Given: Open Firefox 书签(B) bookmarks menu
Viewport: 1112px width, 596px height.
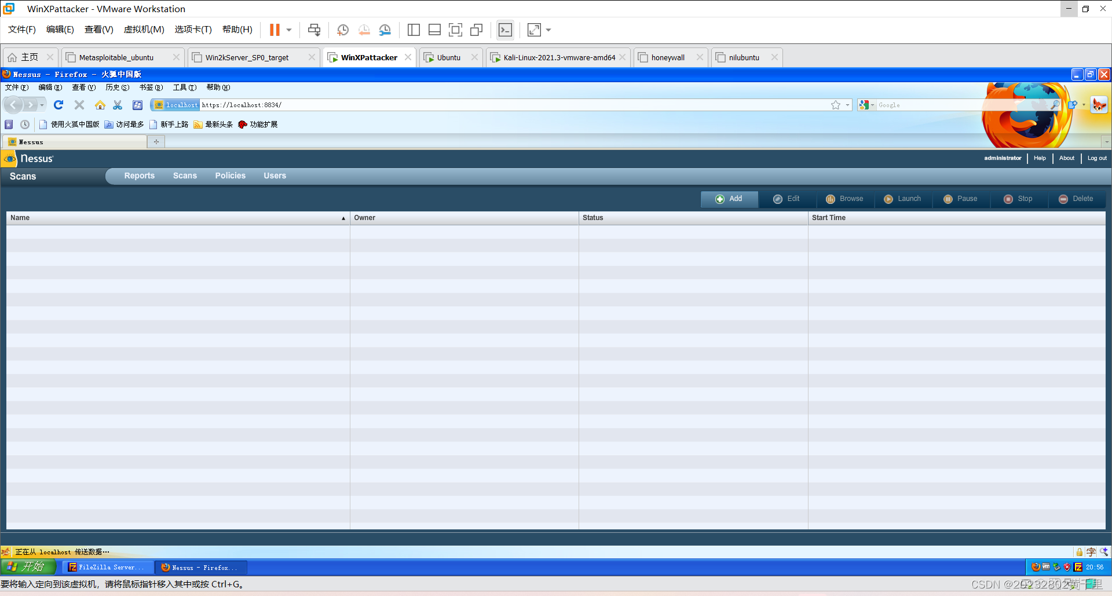Looking at the screenshot, I should [x=151, y=87].
